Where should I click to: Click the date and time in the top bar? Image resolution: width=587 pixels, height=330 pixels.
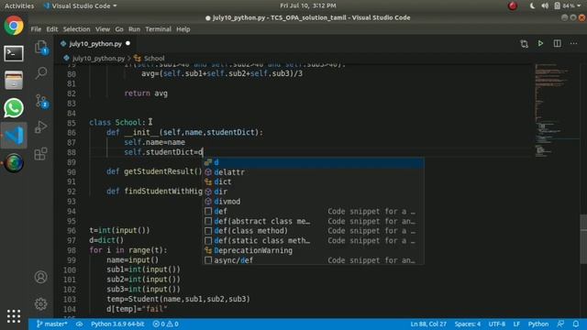(x=308, y=5)
